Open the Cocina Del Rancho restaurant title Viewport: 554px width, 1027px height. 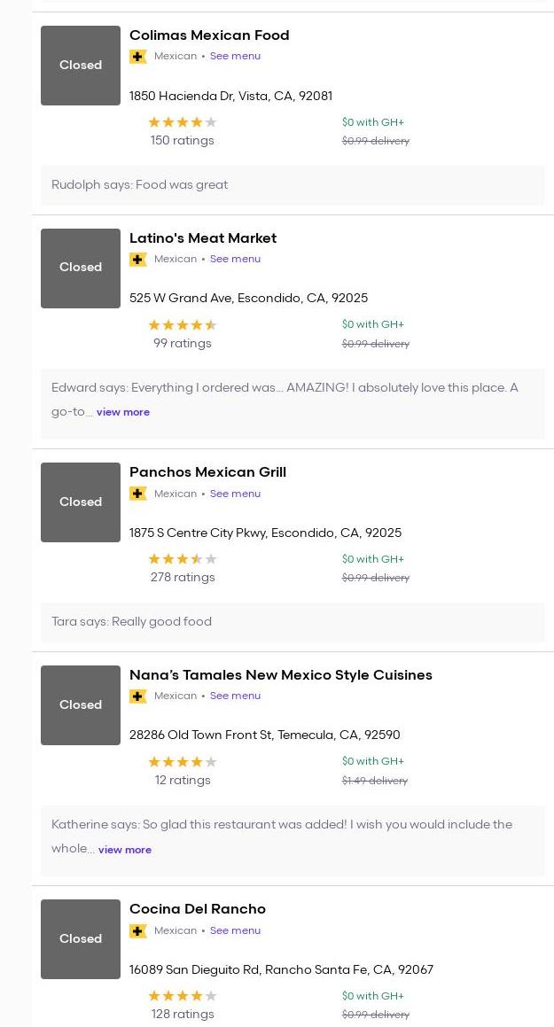click(198, 908)
